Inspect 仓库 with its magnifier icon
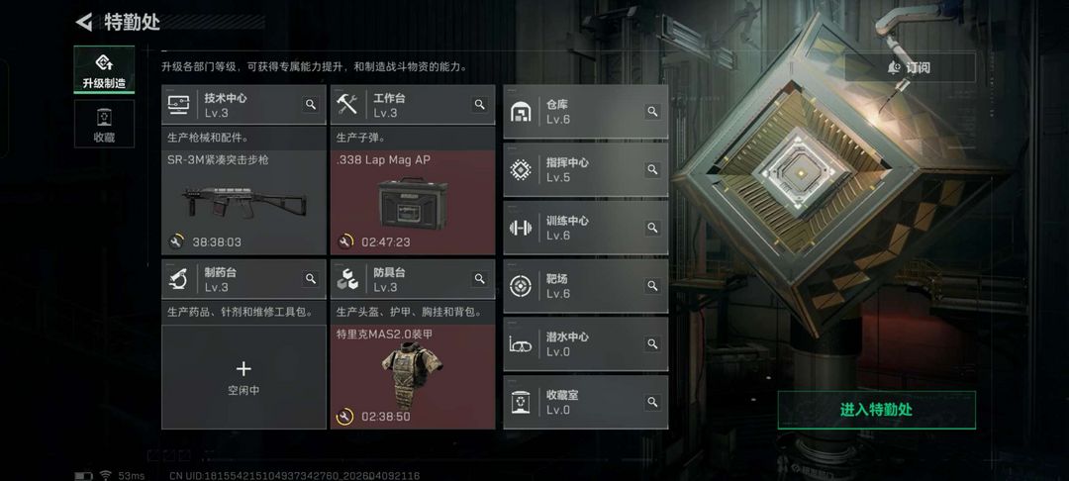 652,112
